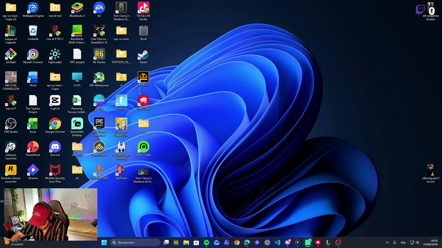Select the CapCut desktop icon
Viewport: 442px width, 248px height.
[x=55, y=103]
